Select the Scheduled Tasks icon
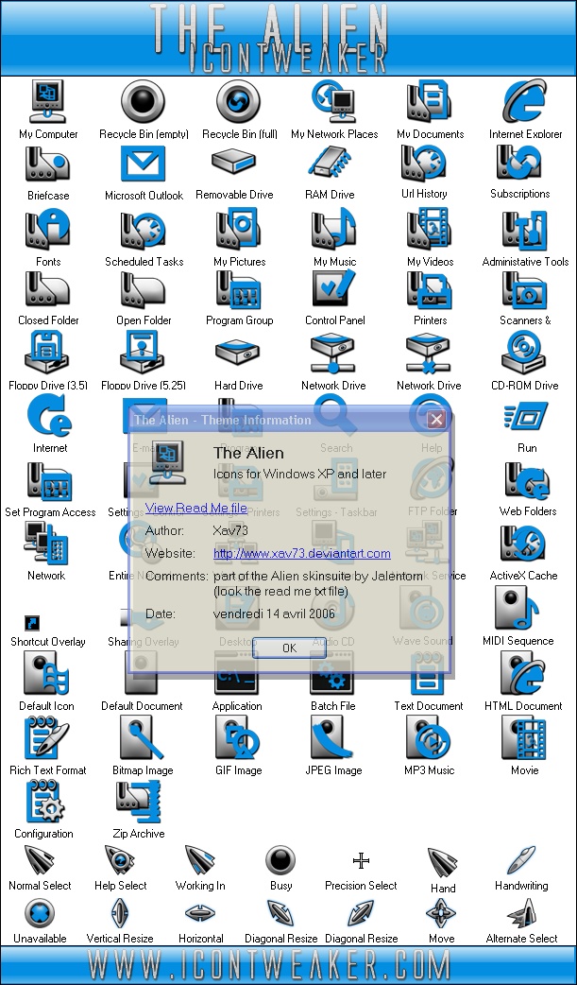Screen dimensions: 577x985 (144, 231)
